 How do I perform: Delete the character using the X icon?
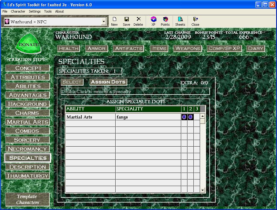coord(138,22)
